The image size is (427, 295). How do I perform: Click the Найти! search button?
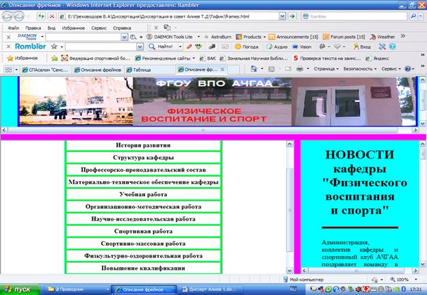(x=161, y=46)
